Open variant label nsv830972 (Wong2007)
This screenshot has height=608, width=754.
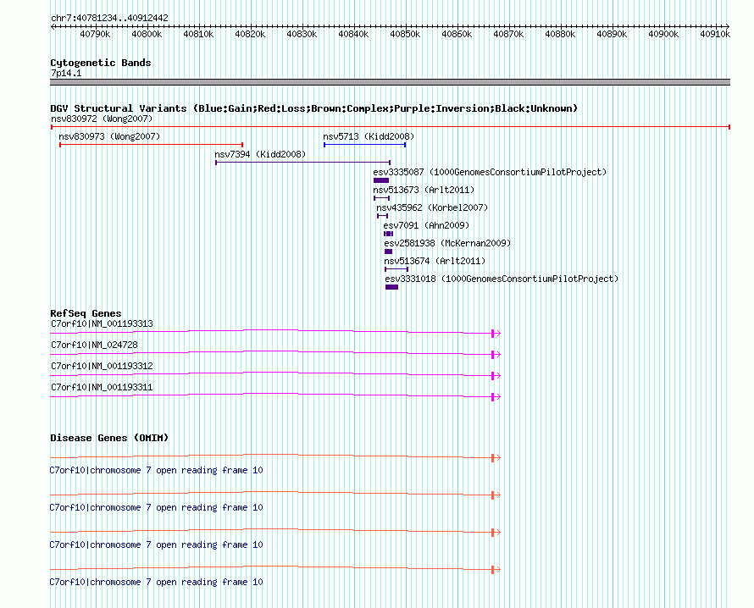point(102,119)
